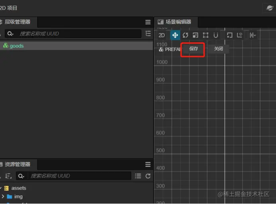Refresh the assets panel
This screenshot has height=204, width=276.
[x=148, y=176]
